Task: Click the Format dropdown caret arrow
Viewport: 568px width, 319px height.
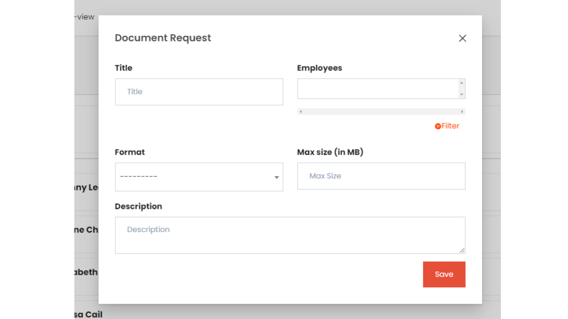Action: pyautogui.click(x=276, y=177)
